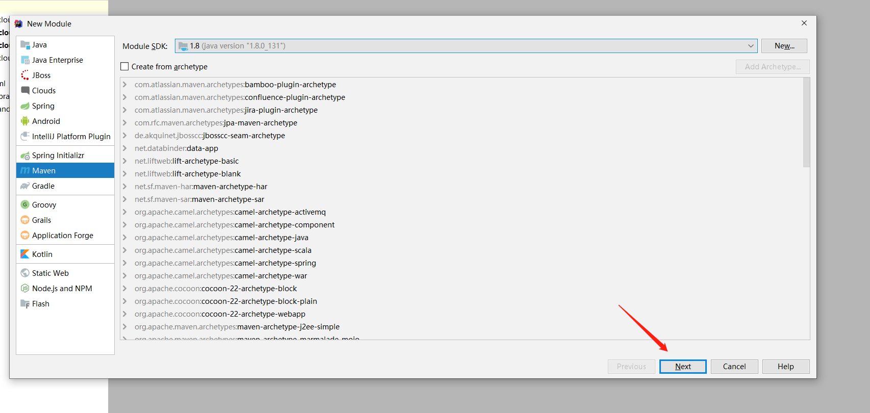
Task: Click the Clouds icon in sidebar
Action: [25, 91]
